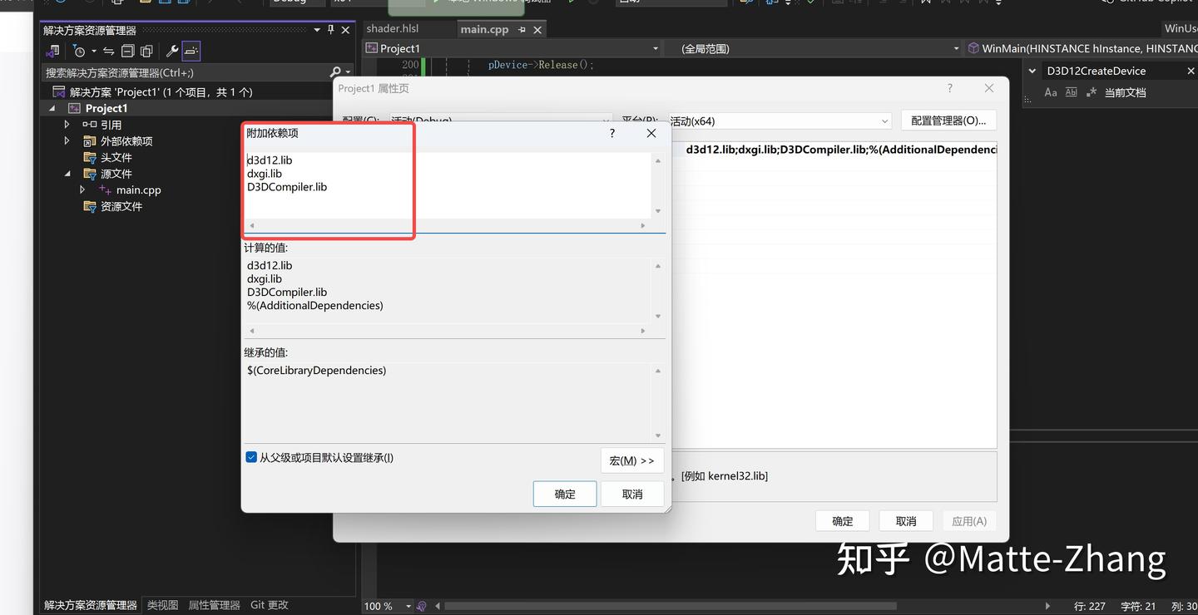
Task: Toggle whole-word matching in find control
Action: 1071,92
